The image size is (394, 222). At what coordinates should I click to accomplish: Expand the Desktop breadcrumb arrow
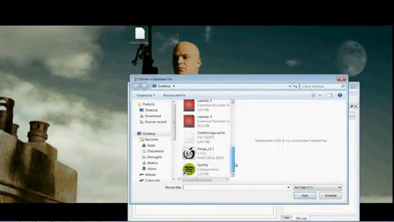[174, 86]
